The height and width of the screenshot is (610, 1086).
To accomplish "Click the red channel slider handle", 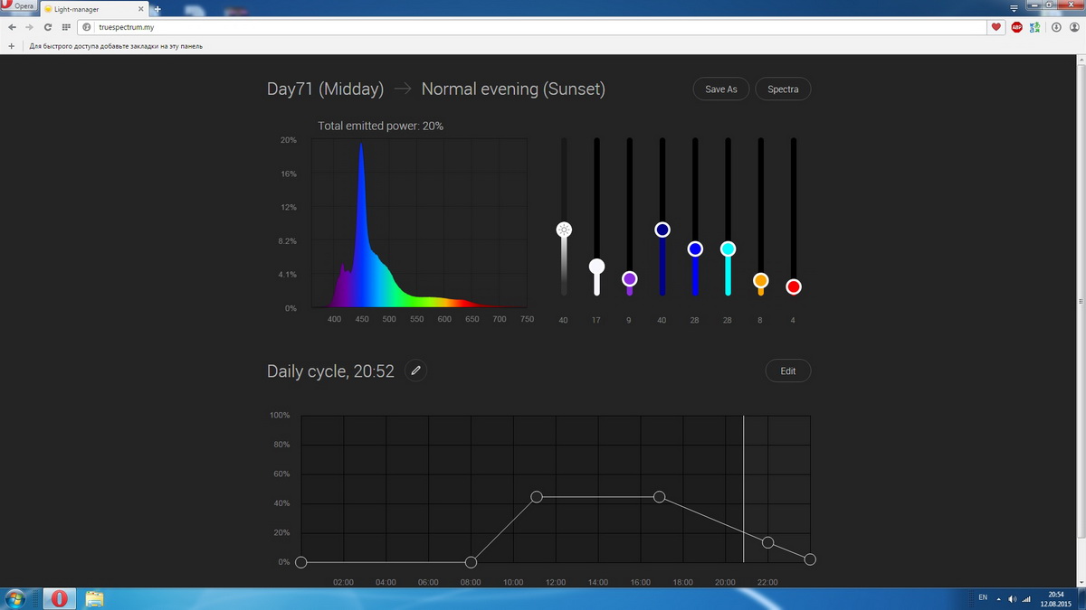I will click(794, 286).
